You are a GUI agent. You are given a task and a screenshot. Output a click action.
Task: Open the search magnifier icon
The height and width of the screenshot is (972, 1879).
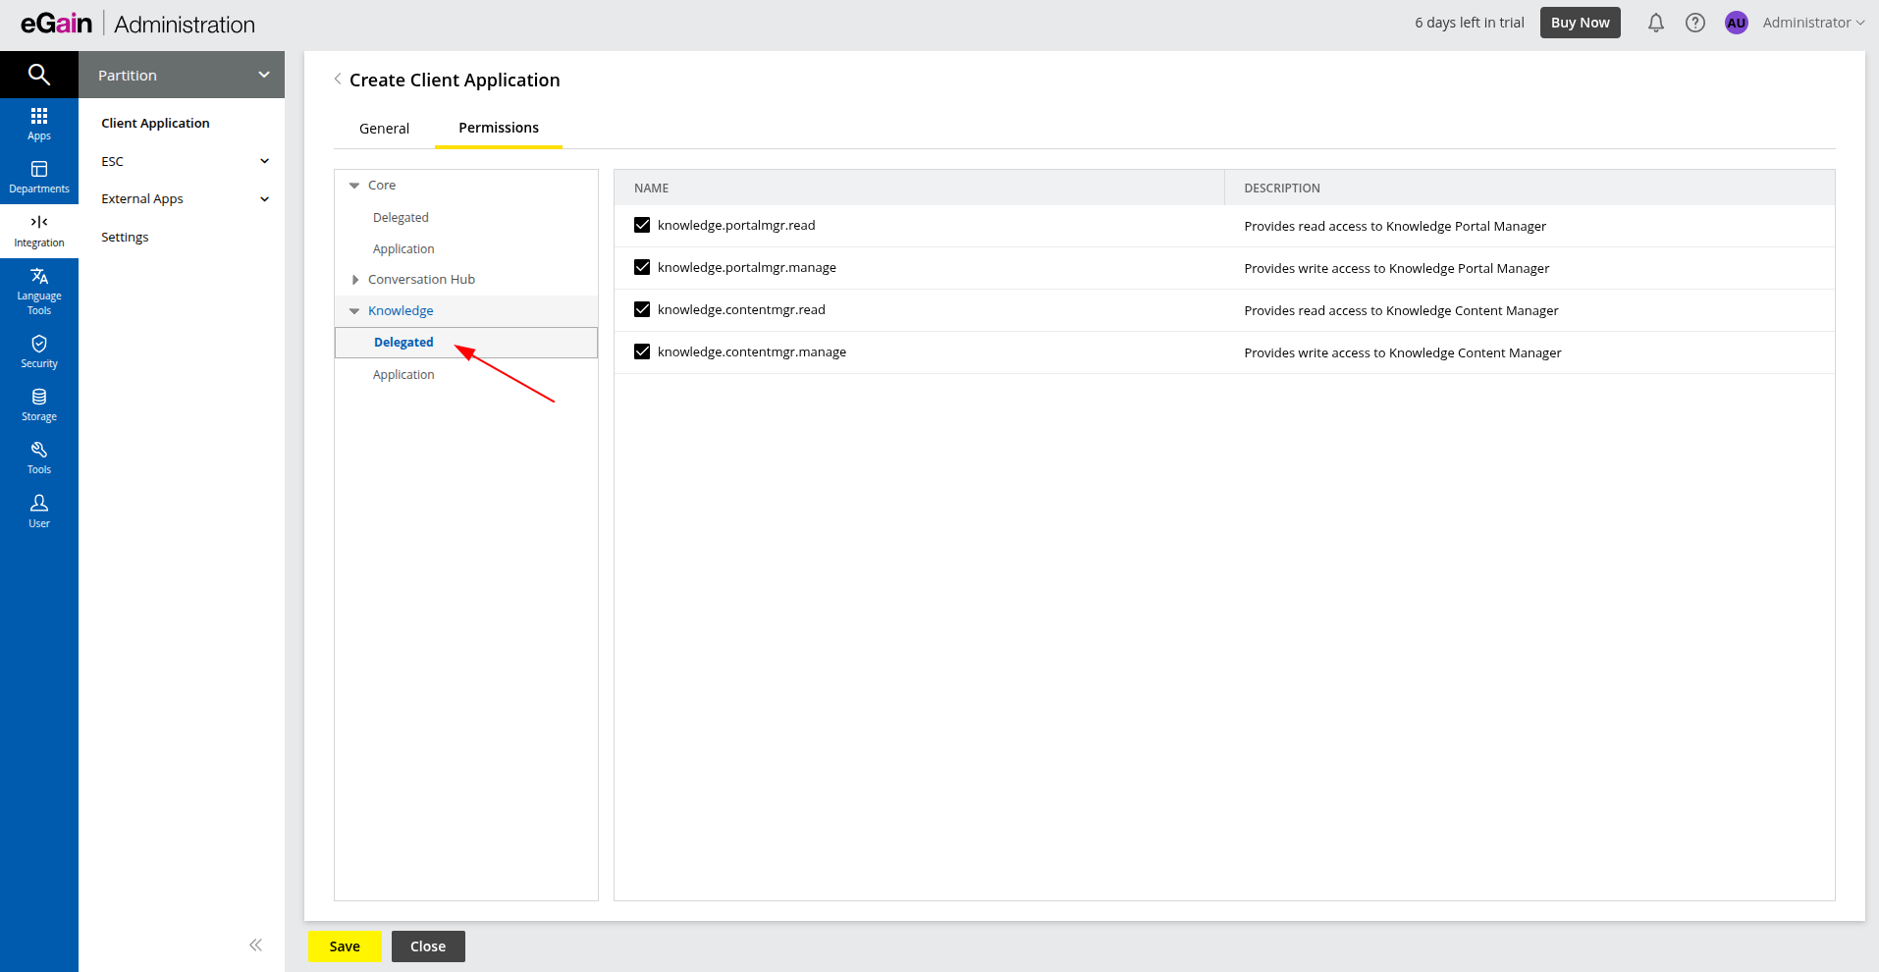(x=38, y=75)
